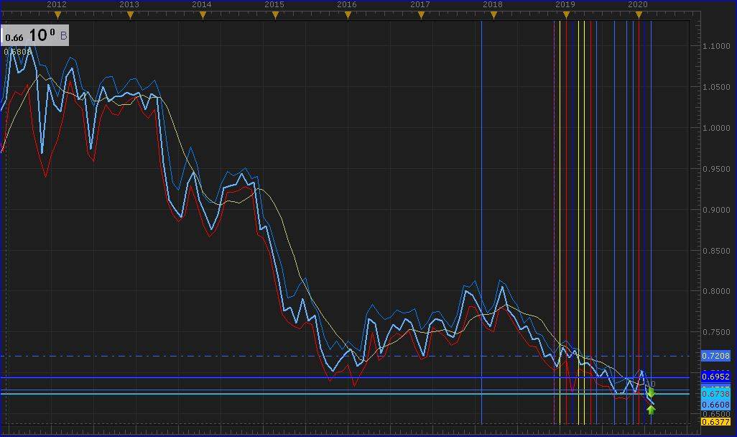Click the 2020 timeline marker triangle
737x437 pixels.
(x=639, y=14)
